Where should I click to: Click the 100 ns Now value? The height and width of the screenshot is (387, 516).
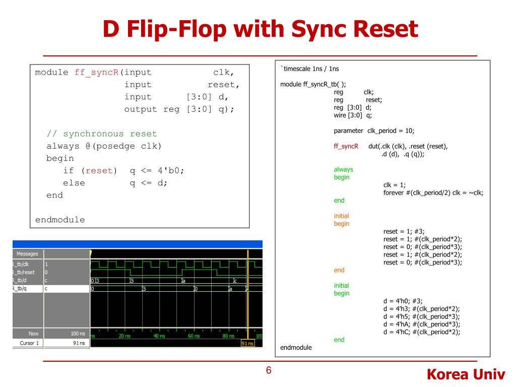pyautogui.click(x=78, y=334)
